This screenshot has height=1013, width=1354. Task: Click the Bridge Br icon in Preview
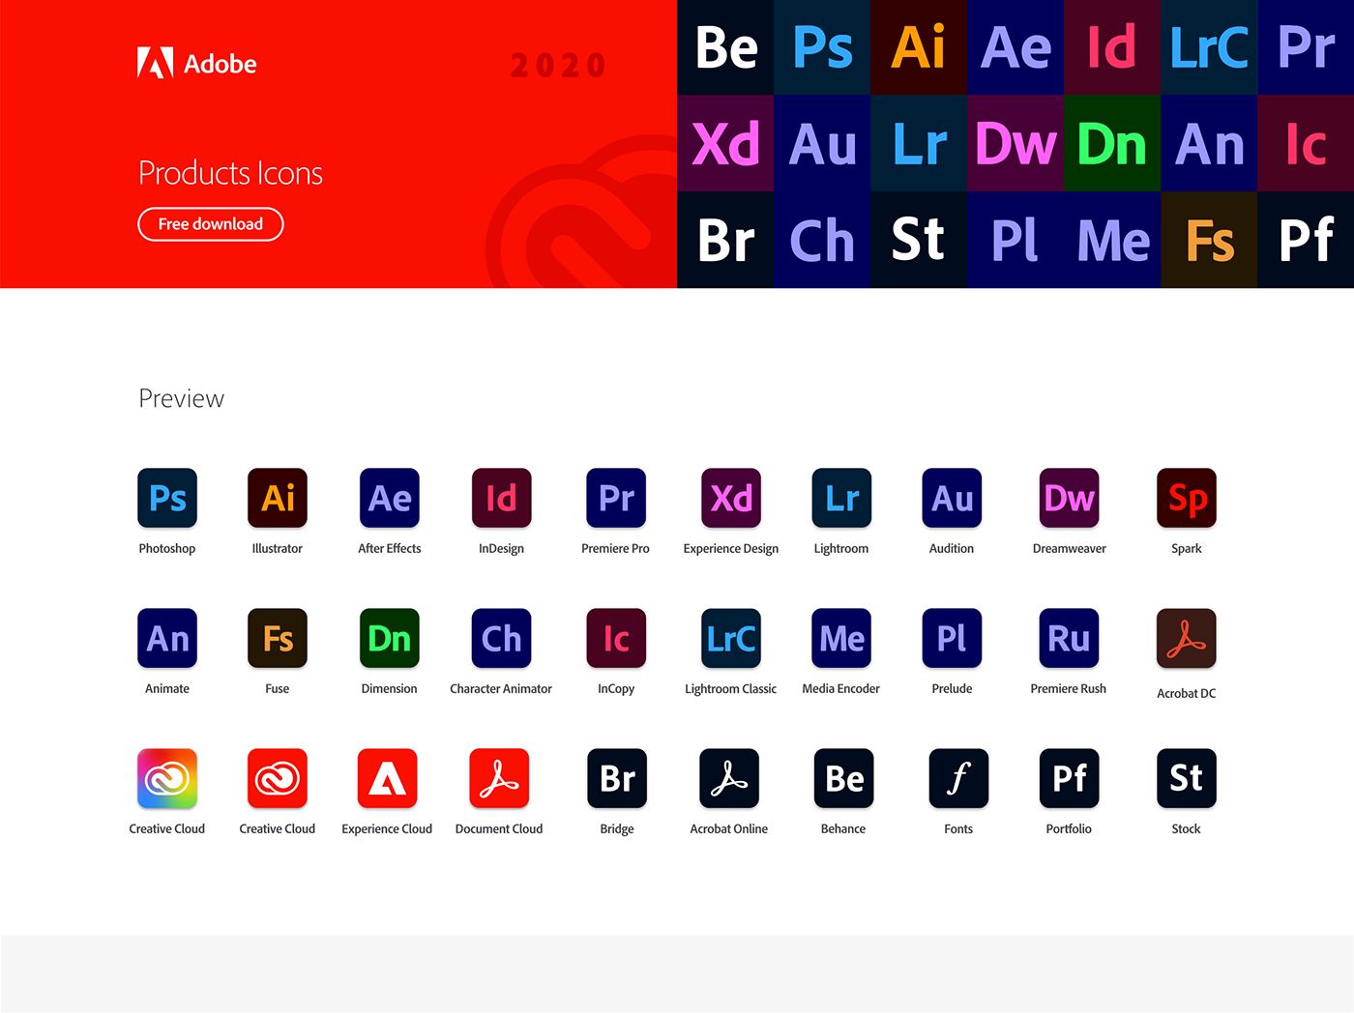coord(617,778)
